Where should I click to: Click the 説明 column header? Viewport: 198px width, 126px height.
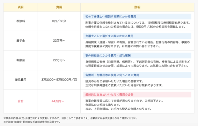(137, 7)
